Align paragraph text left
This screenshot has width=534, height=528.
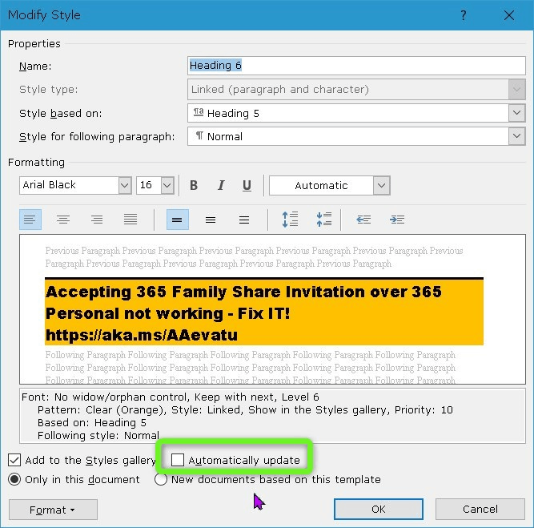(x=30, y=220)
